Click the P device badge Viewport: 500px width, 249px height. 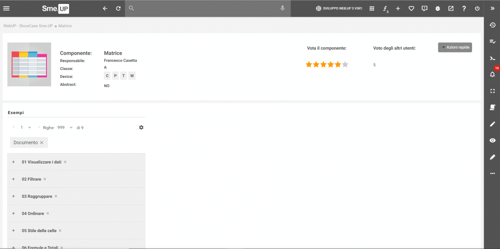pyautogui.click(x=116, y=76)
